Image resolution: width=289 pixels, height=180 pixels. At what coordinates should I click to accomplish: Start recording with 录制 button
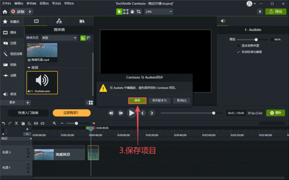[x=18, y=12]
